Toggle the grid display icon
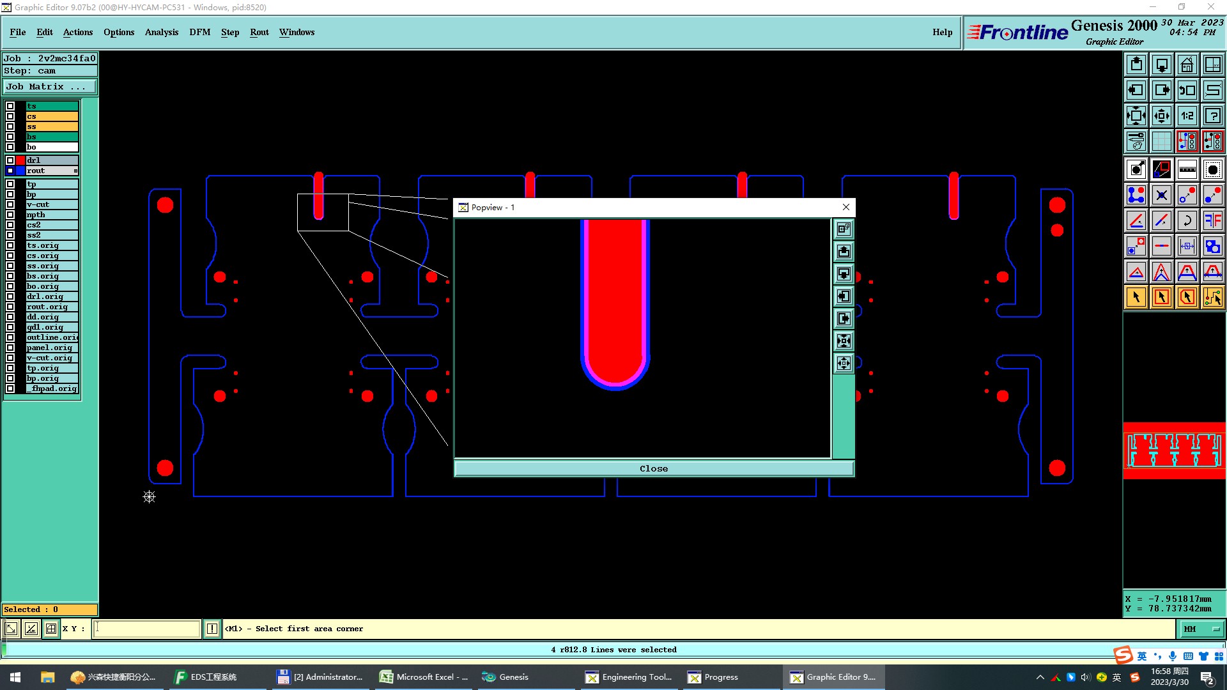 click(x=1161, y=141)
